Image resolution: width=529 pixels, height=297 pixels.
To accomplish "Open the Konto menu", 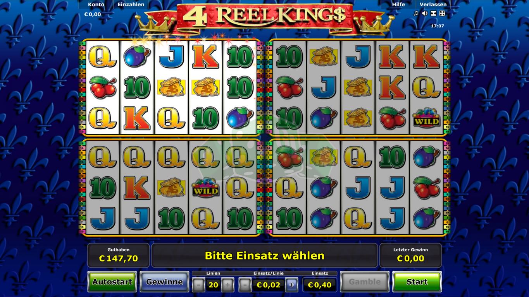I will (x=96, y=5).
